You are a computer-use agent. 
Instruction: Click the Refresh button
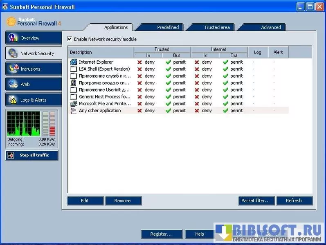(x=294, y=200)
